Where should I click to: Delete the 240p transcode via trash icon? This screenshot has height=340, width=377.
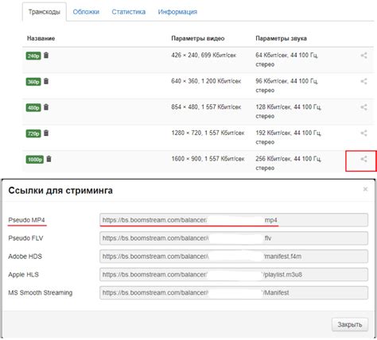pos(46,56)
